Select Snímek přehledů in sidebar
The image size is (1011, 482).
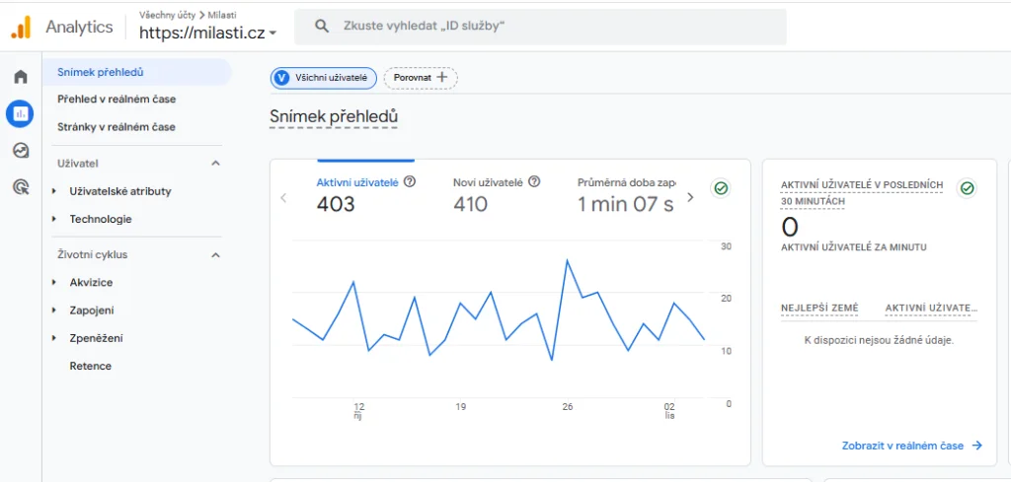tap(136, 72)
